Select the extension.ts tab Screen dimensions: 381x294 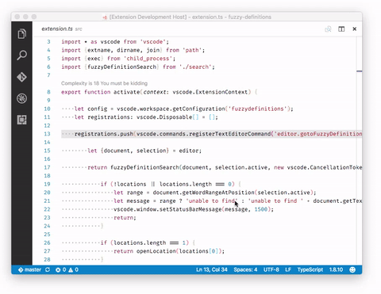tap(62, 29)
